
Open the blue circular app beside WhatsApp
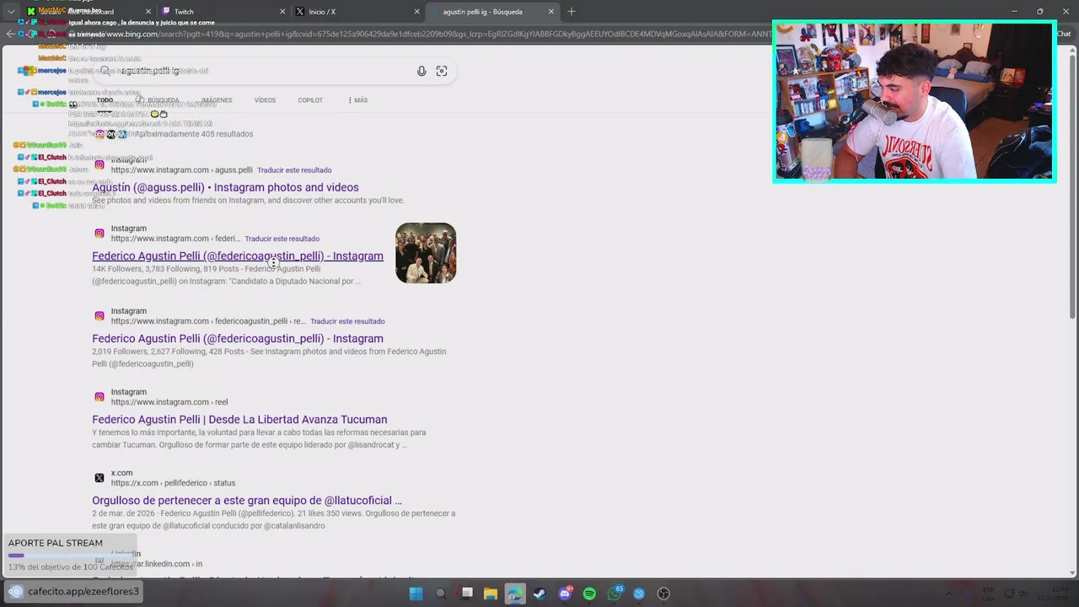click(639, 594)
